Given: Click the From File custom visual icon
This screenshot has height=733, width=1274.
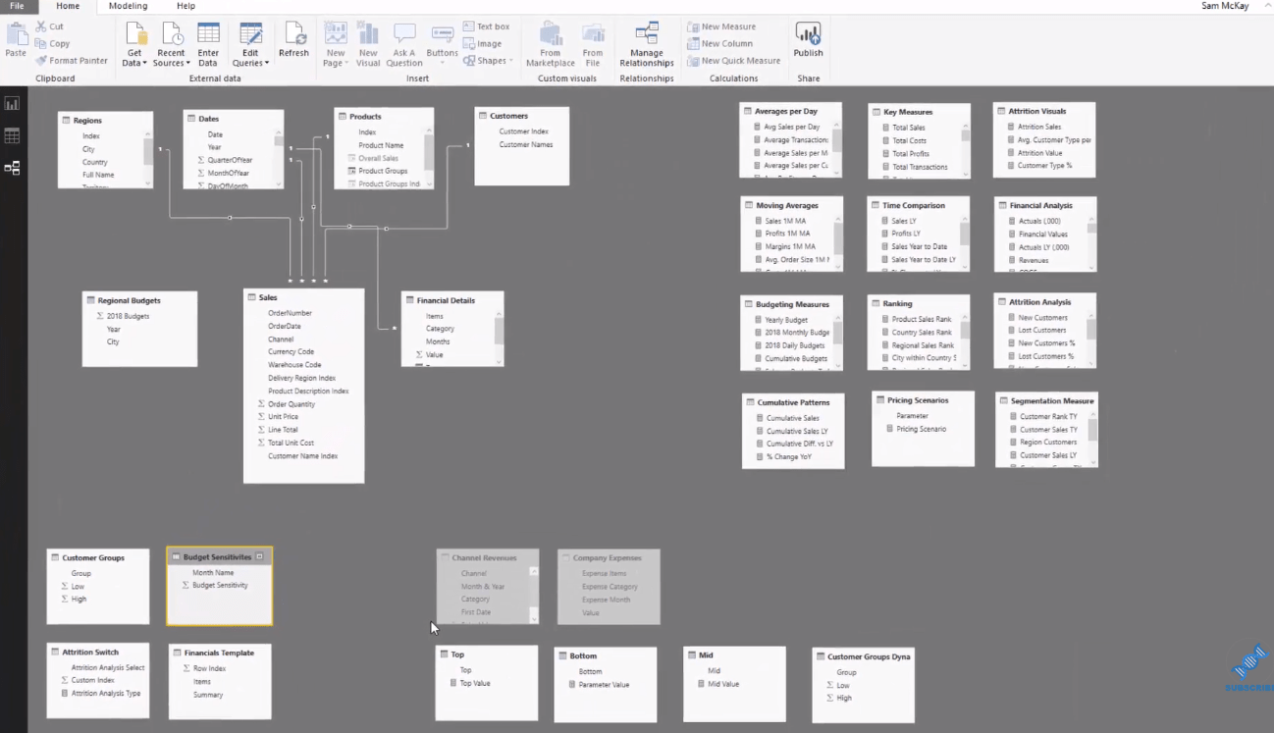Looking at the screenshot, I should click(x=593, y=34).
